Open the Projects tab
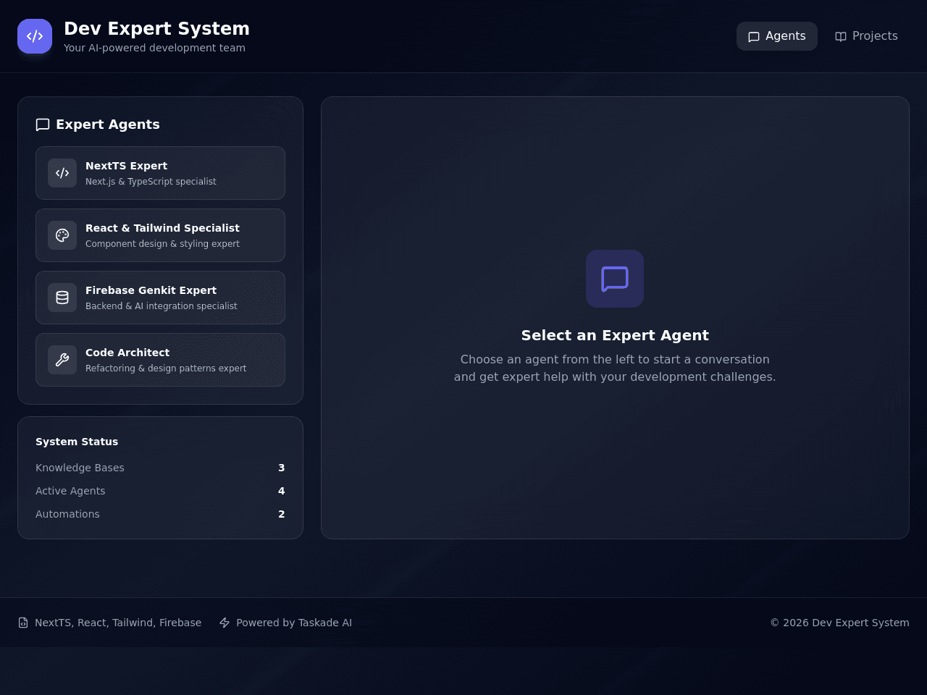Image resolution: width=927 pixels, height=695 pixels. point(866,36)
